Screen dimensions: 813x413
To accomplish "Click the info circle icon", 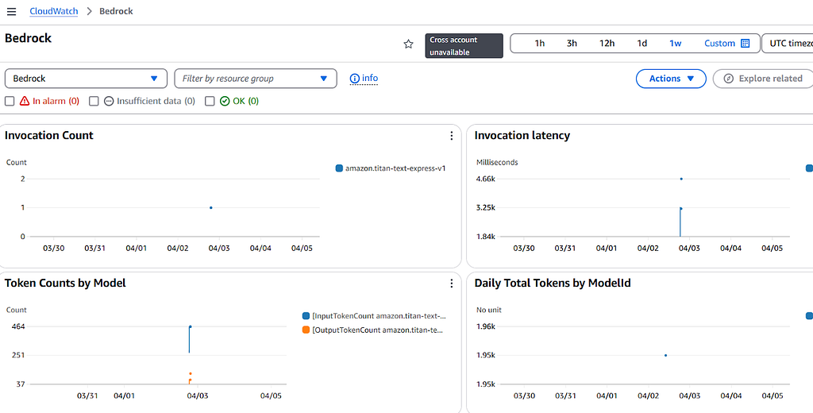I will point(355,79).
